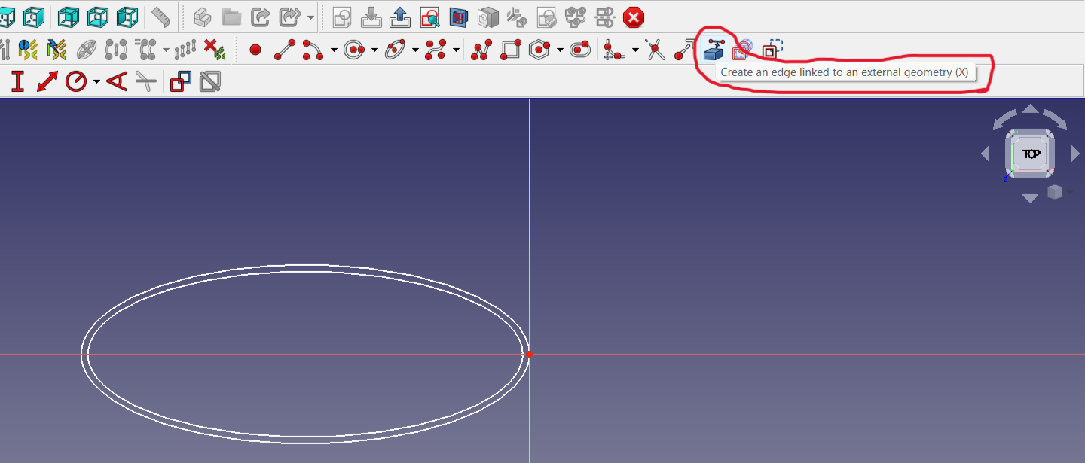This screenshot has height=463, width=1085.
Task: Select the Create point tool
Action: pos(255,50)
